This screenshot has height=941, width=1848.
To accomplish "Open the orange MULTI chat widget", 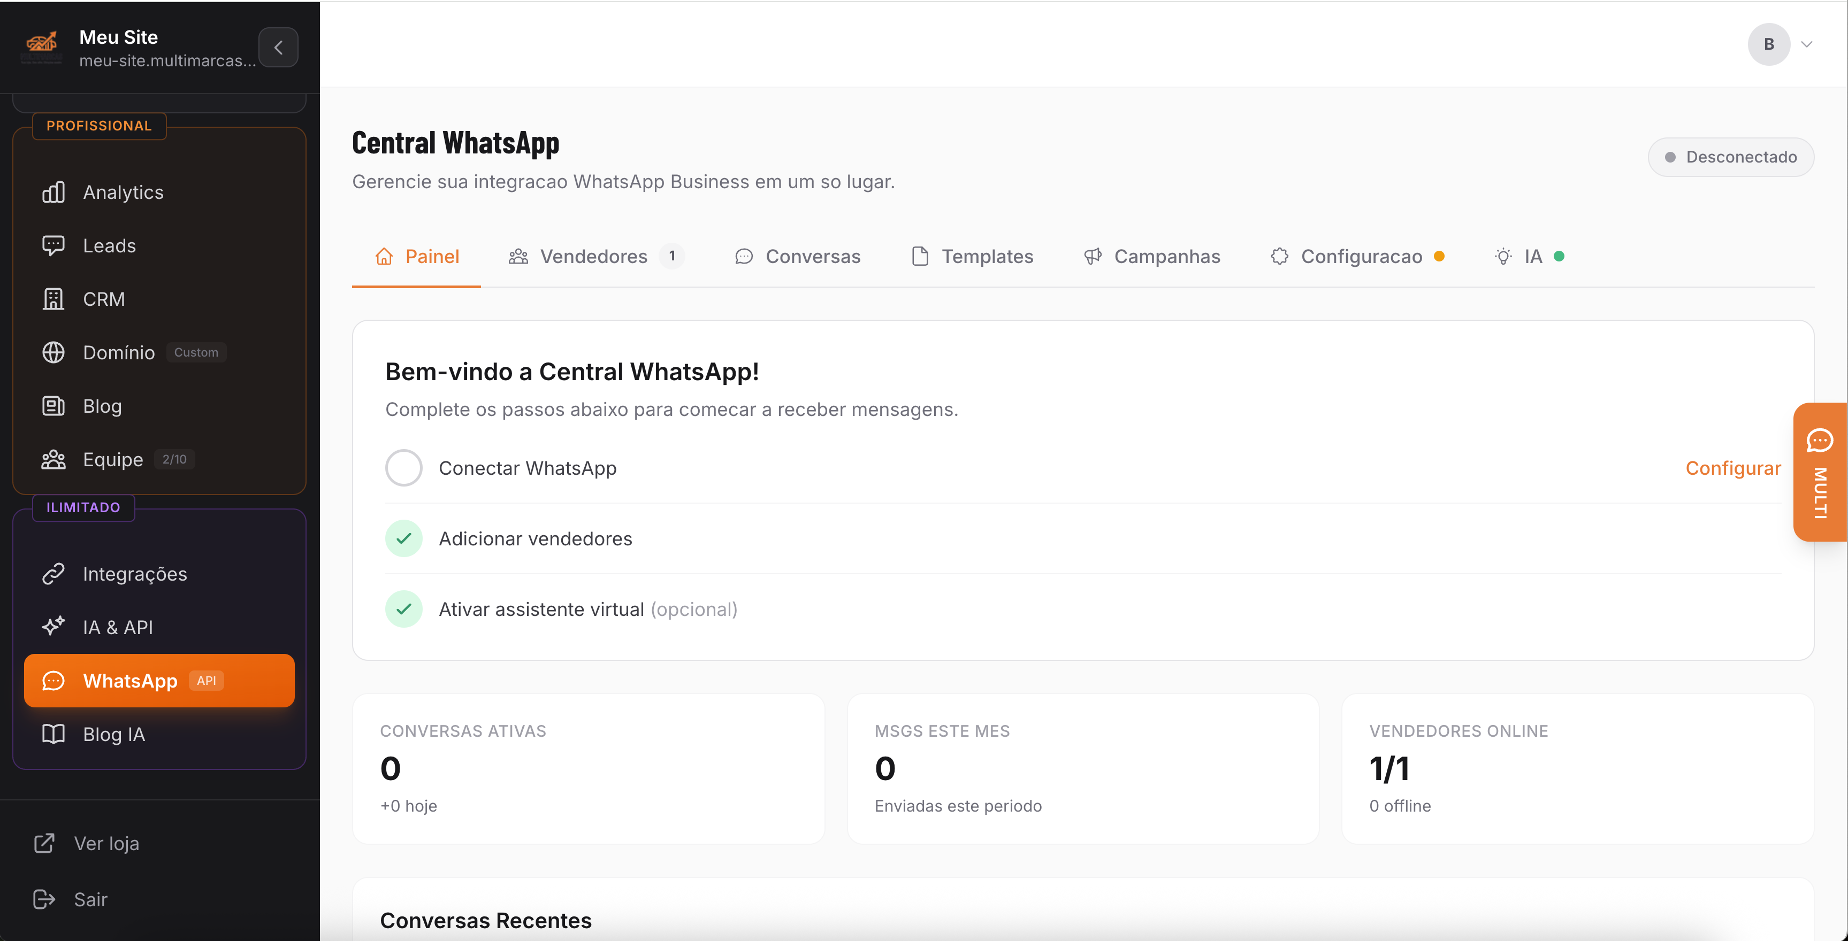I will click(1820, 472).
